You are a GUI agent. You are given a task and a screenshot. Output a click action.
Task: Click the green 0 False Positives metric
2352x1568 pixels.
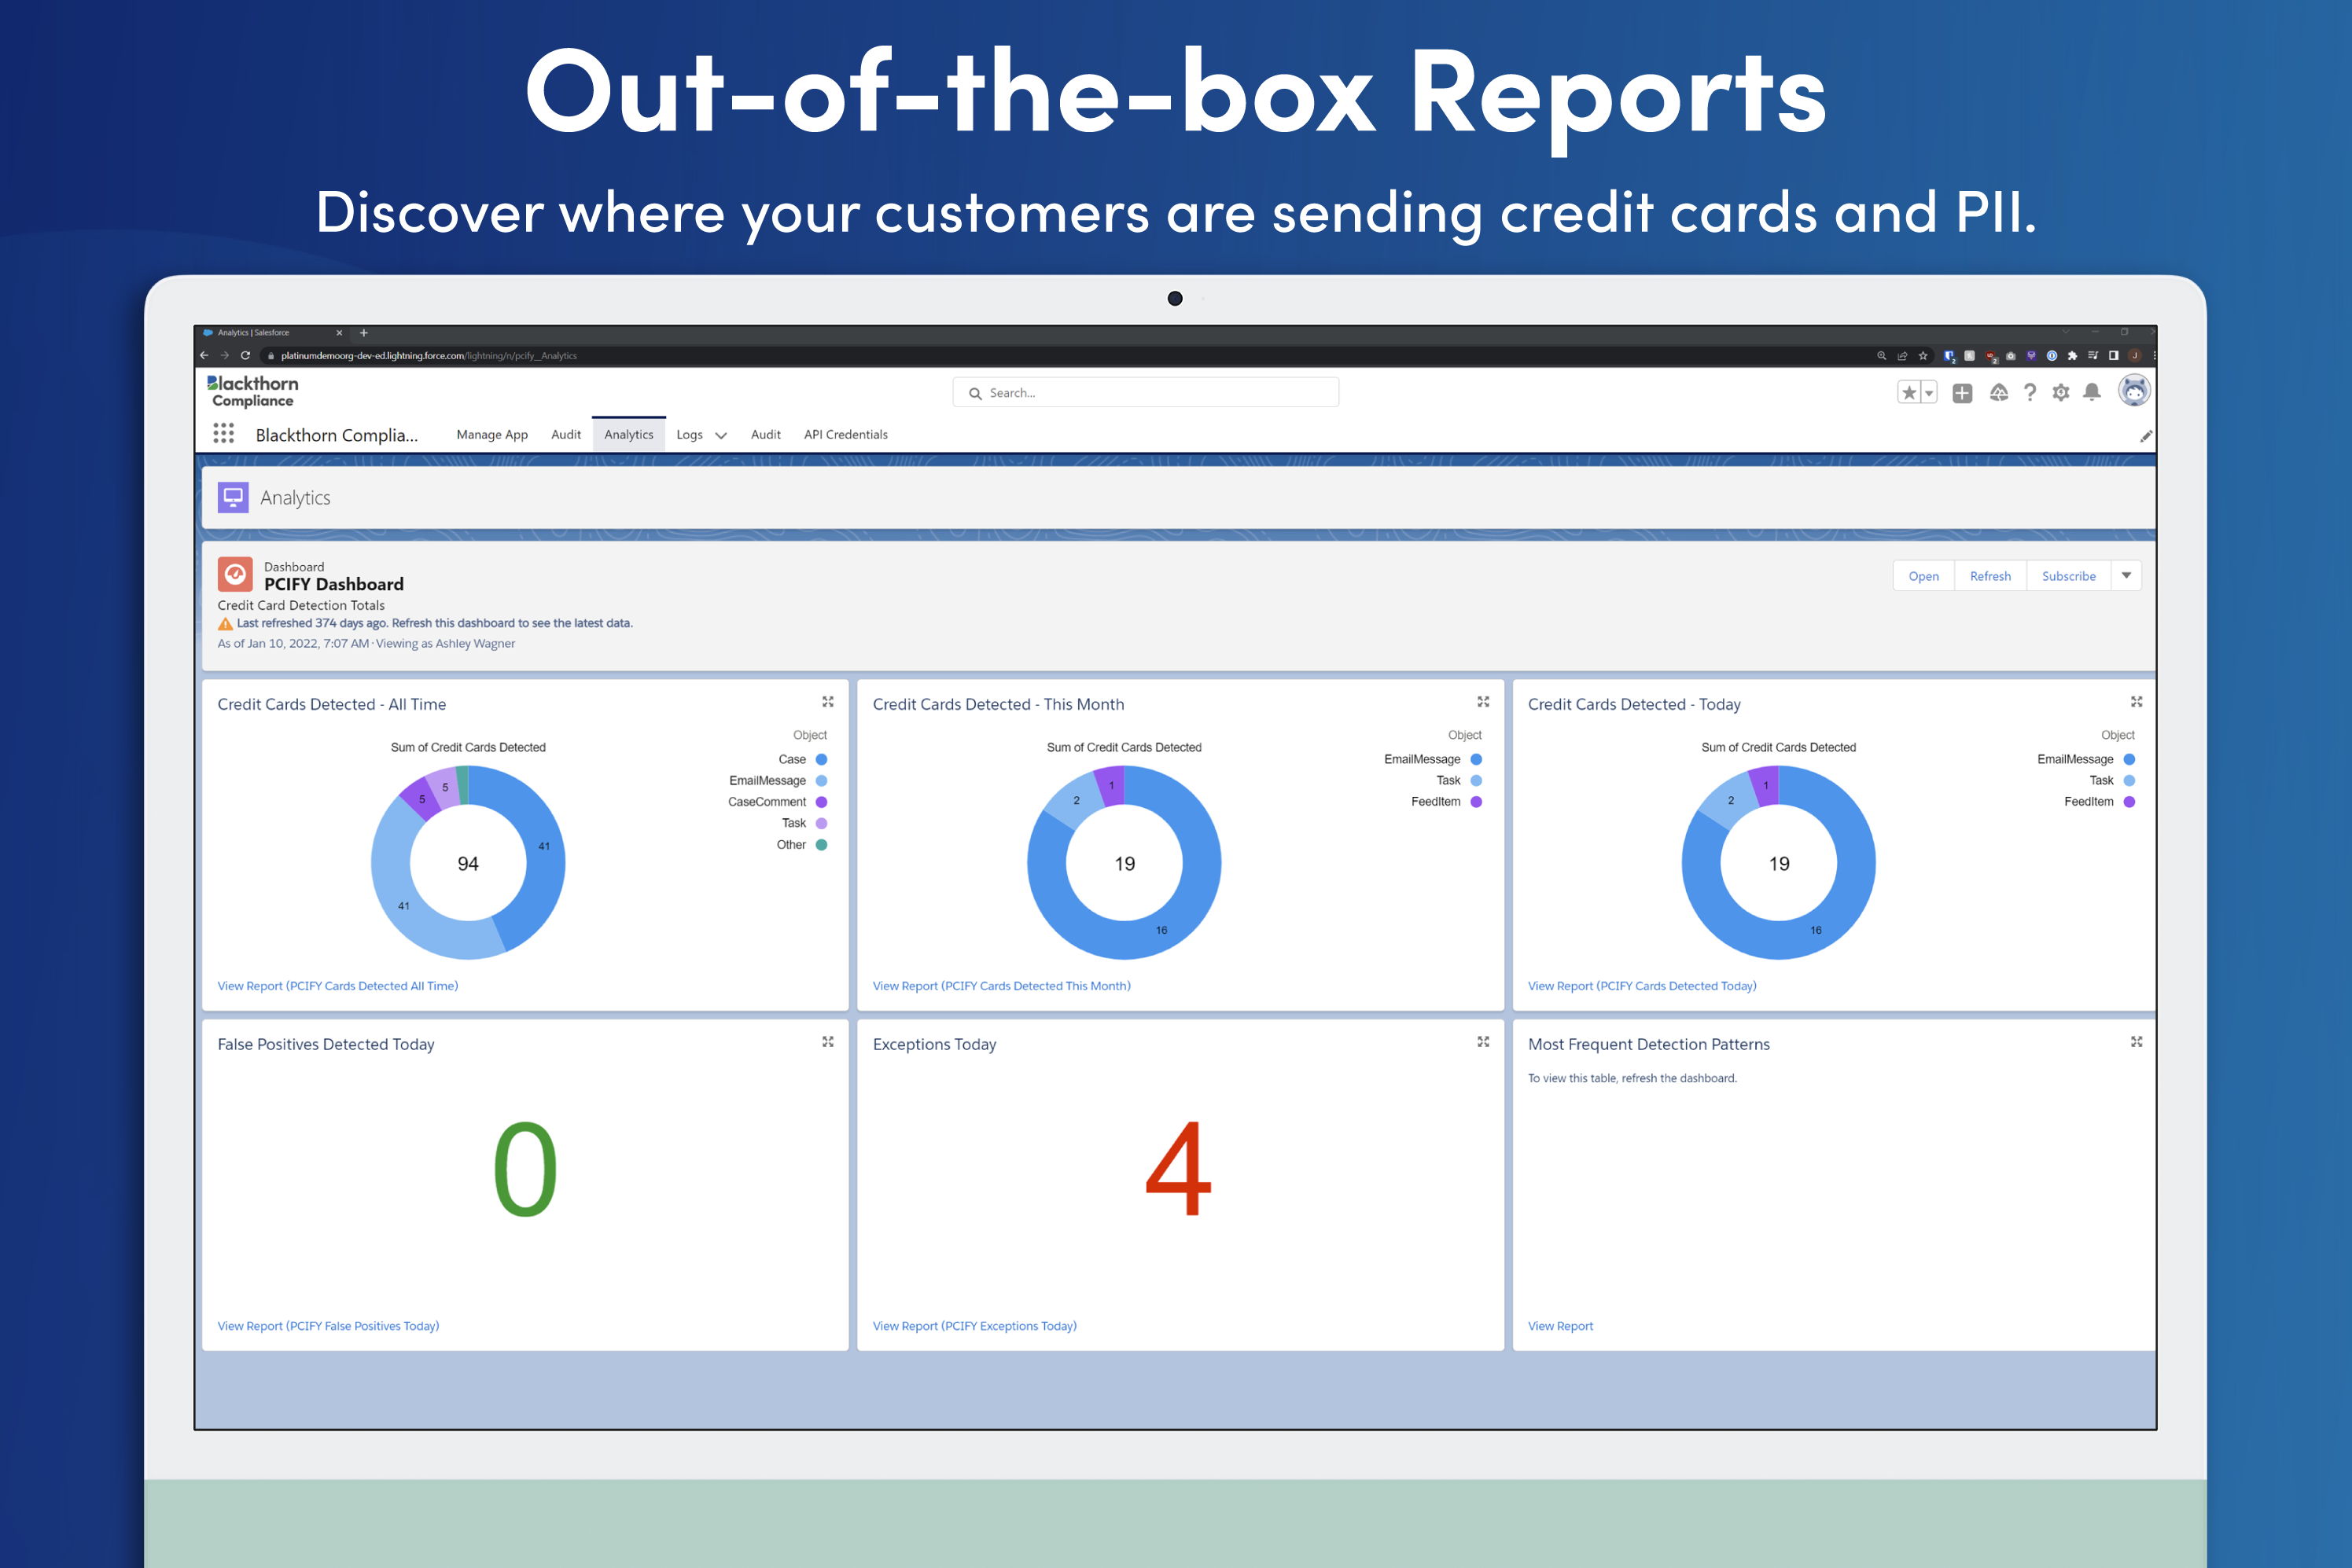525,1168
